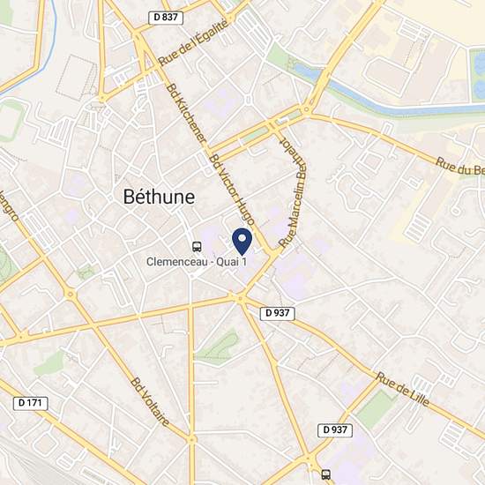485x485 pixels.
Task: Click the green park south of D 937
Action: point(218,347)
